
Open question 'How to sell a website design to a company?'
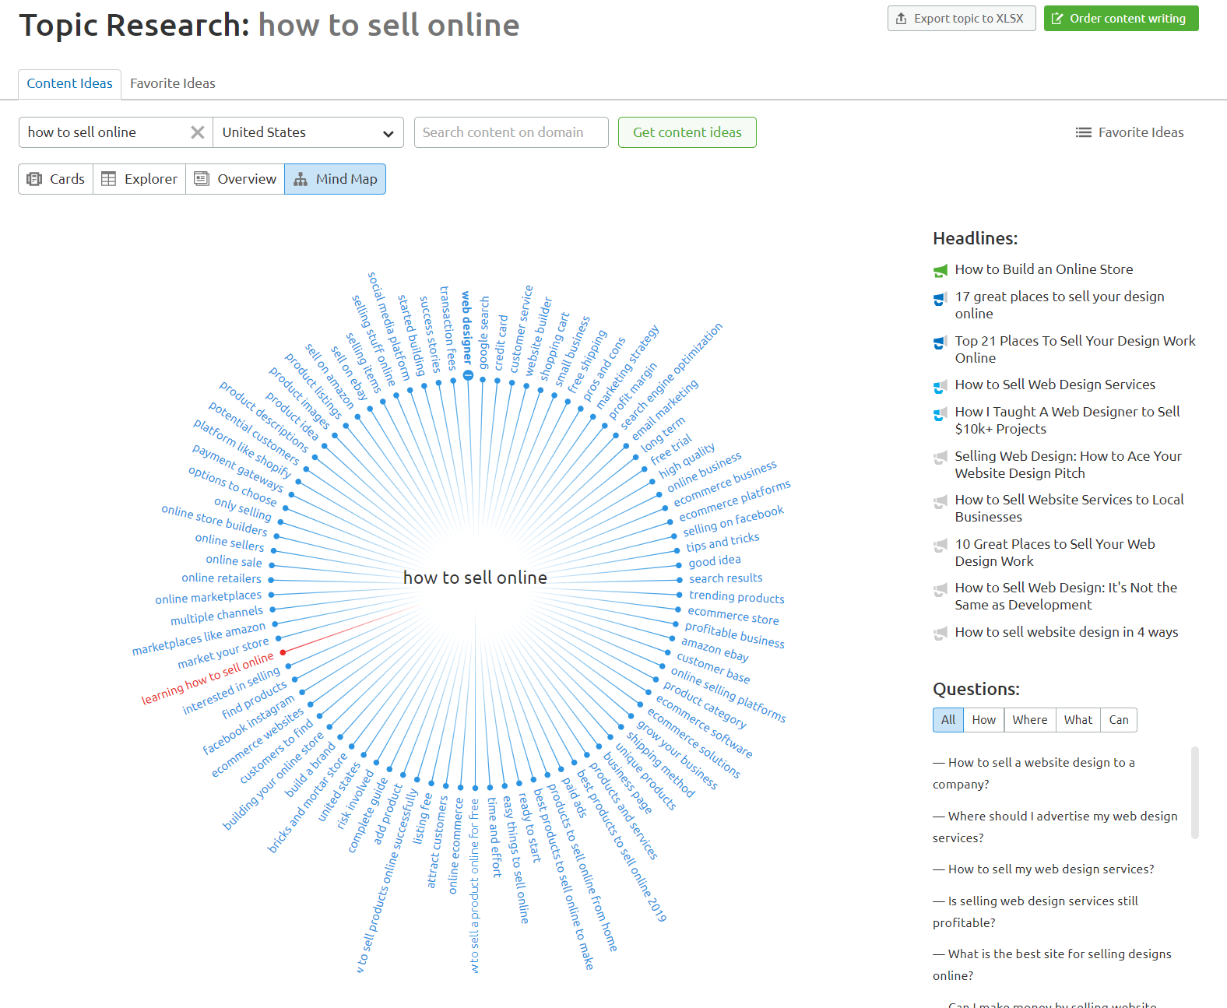[x=1034, y=773]
